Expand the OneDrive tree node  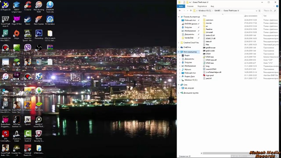click(x=179, y=47)
